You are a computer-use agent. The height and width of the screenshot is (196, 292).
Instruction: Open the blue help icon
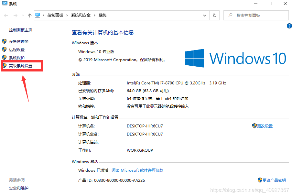[289, 26]
